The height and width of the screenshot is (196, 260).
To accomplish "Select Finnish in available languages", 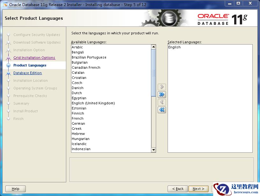I will point(111,113).
